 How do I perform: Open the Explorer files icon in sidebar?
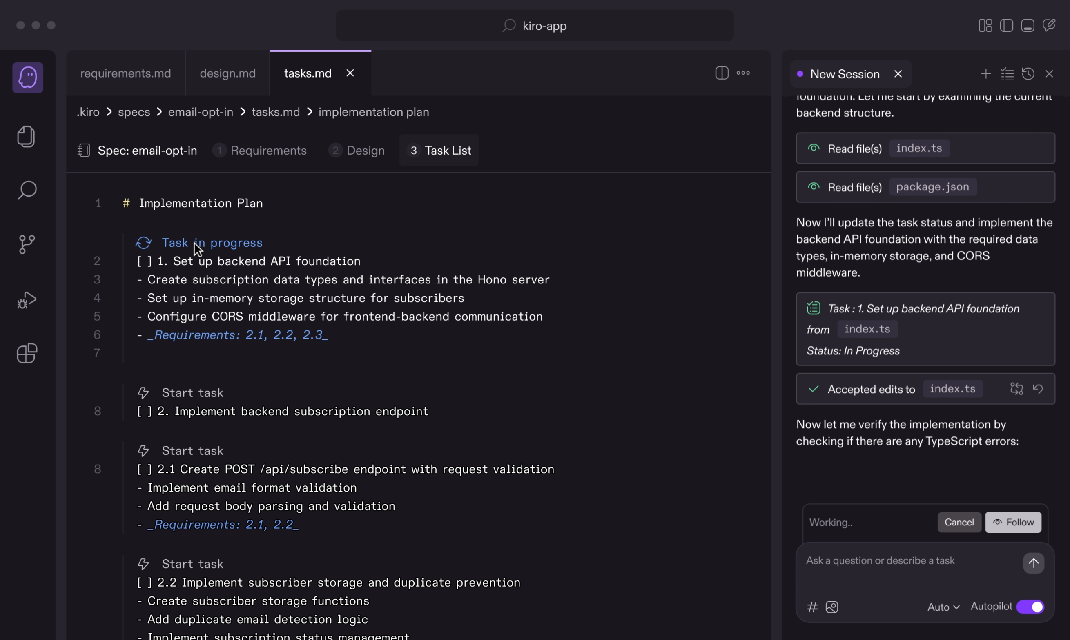click(x=26, y=137)
